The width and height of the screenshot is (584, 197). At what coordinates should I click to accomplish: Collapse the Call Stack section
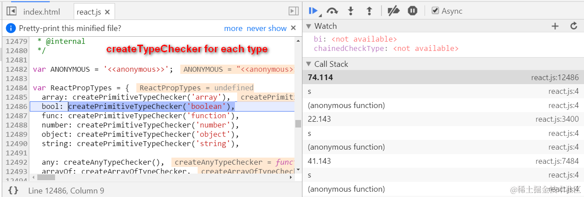[309, 64]
